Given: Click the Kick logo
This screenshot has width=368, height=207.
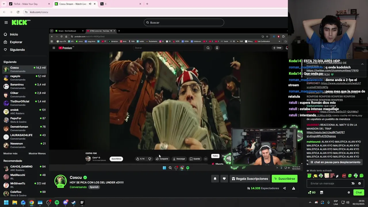Looking at the screenshot, I should [x=21, y=22].
